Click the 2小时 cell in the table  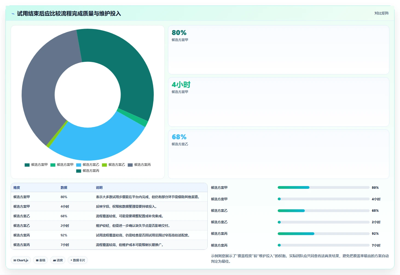(x=65, y=226)
